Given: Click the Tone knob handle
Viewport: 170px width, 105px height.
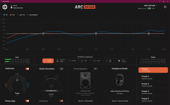Looking at the screenshot, I should (x=17, y=80).
